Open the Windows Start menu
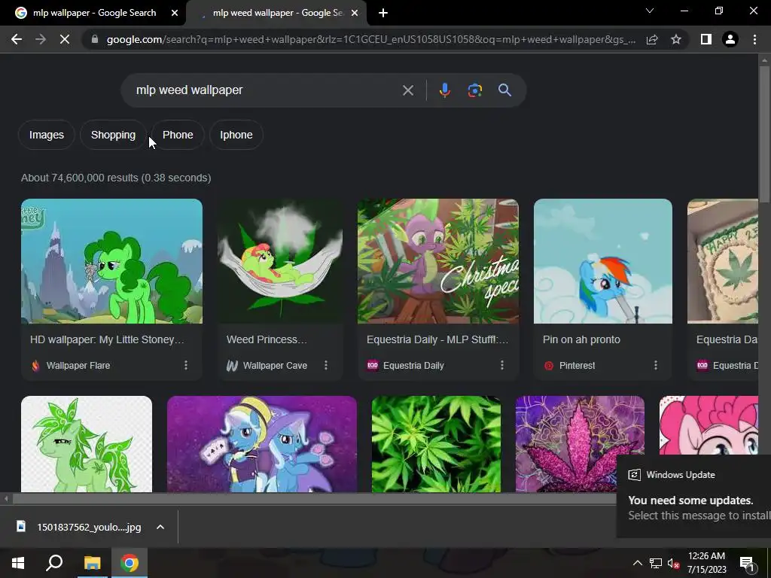 (18, 563)
